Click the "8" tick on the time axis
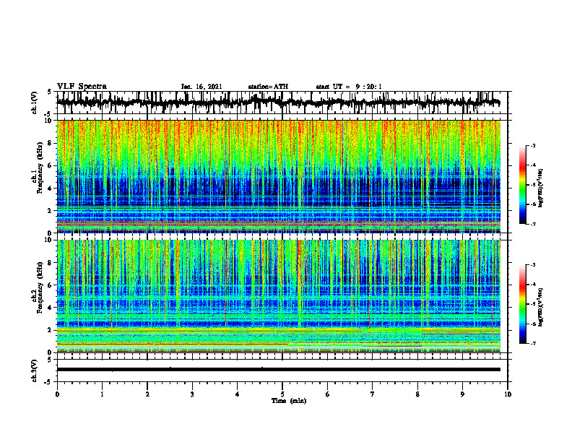 point(417,394)
